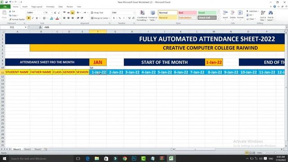This screenshot has width=288, height=162.
Task: Click Increase Indent icon
Action: pos(82,18)
